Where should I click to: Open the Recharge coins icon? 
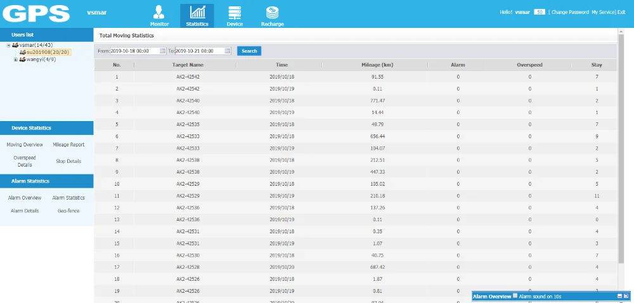[272, 12]
